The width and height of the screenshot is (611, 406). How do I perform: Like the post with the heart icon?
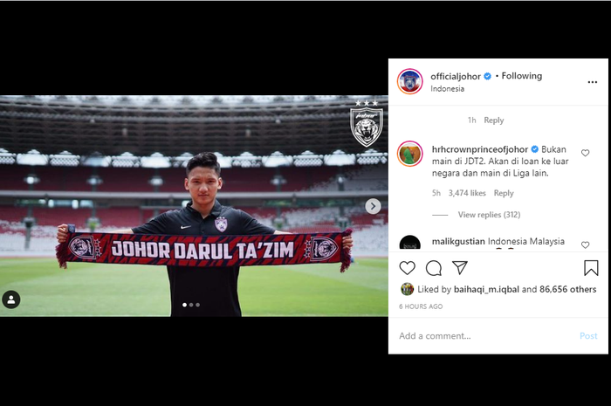click(408, 268)
